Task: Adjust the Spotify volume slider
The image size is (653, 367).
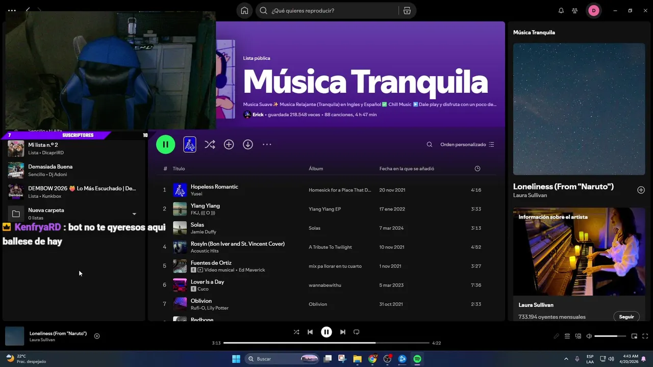Action: point(610,336)
